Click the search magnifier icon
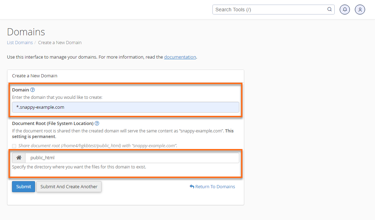This screenshot has height=220, width=375. pos(329,9)
